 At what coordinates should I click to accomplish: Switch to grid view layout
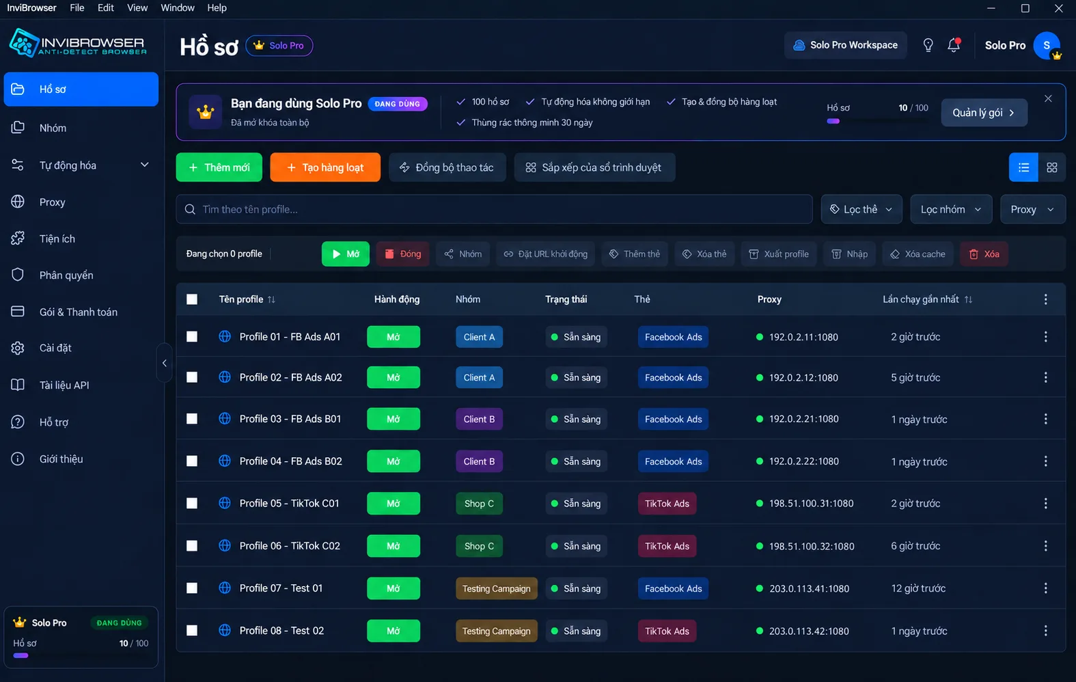click(1052, 167)
